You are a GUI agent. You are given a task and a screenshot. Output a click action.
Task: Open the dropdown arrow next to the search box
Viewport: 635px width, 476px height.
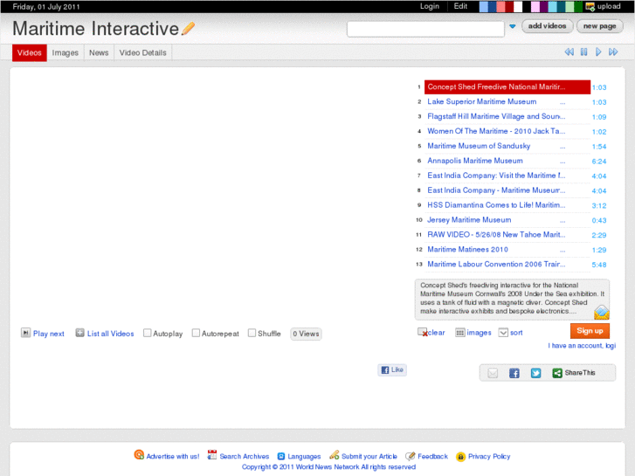pyautogui.click(x=513, y=27)
